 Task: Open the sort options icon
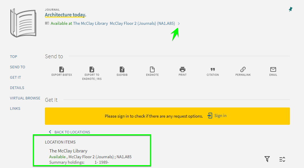click(x=282, y=159)
